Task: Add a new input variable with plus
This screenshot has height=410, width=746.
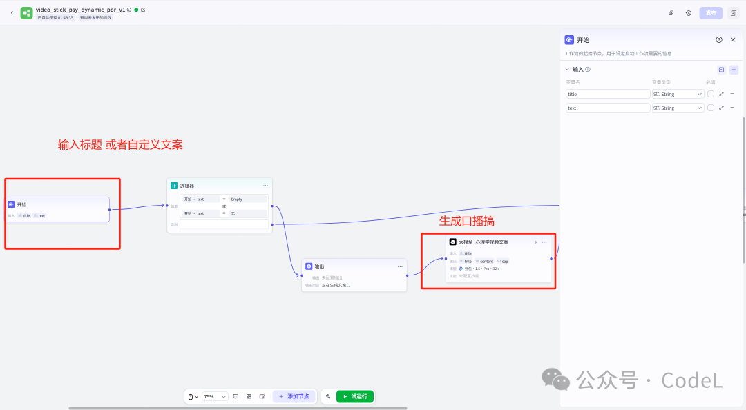Action: click(x=734, y=70)
